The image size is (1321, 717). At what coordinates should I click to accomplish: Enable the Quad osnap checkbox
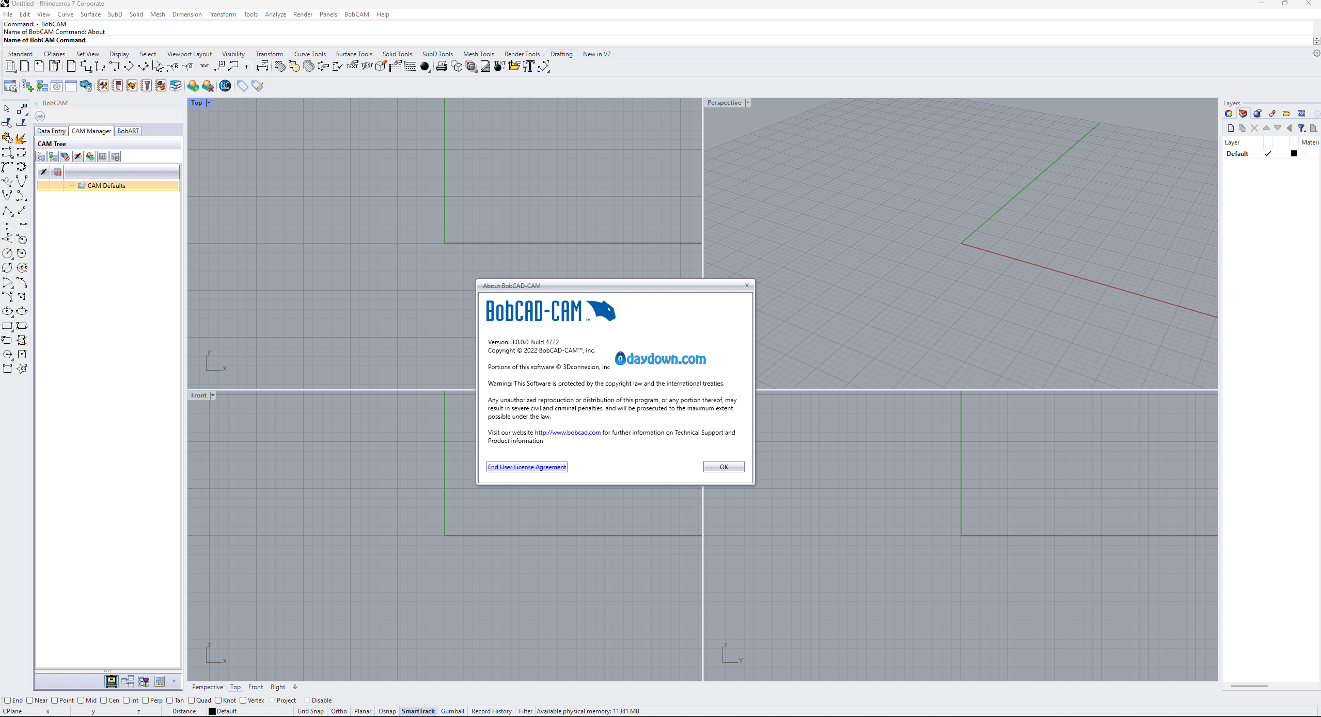pos(192,700)
